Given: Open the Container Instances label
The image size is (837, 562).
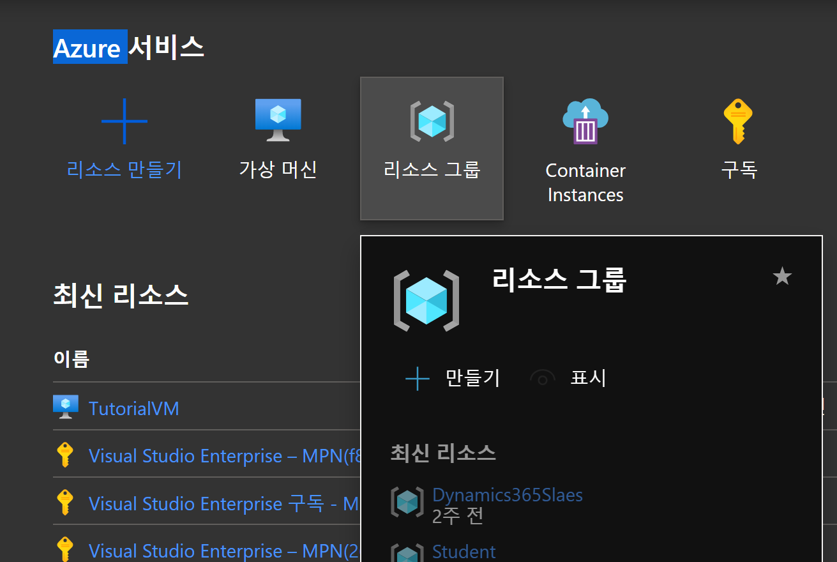Looking at the screenshot, I should tap(585, 183).
